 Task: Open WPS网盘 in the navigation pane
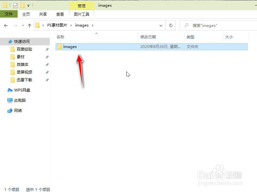(22, 90)
